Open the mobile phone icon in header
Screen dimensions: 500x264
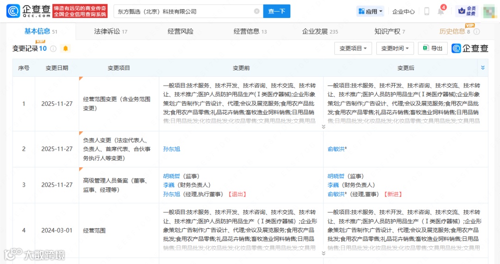point(427,12)
